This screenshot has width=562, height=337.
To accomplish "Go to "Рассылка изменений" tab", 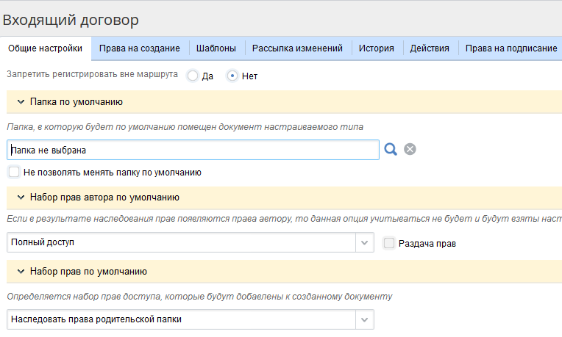I will pos(297,48).
